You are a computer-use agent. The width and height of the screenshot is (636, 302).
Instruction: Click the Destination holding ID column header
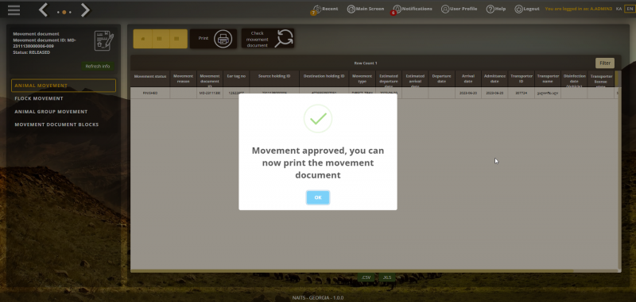pyautogui.click(x=324, y=78)
